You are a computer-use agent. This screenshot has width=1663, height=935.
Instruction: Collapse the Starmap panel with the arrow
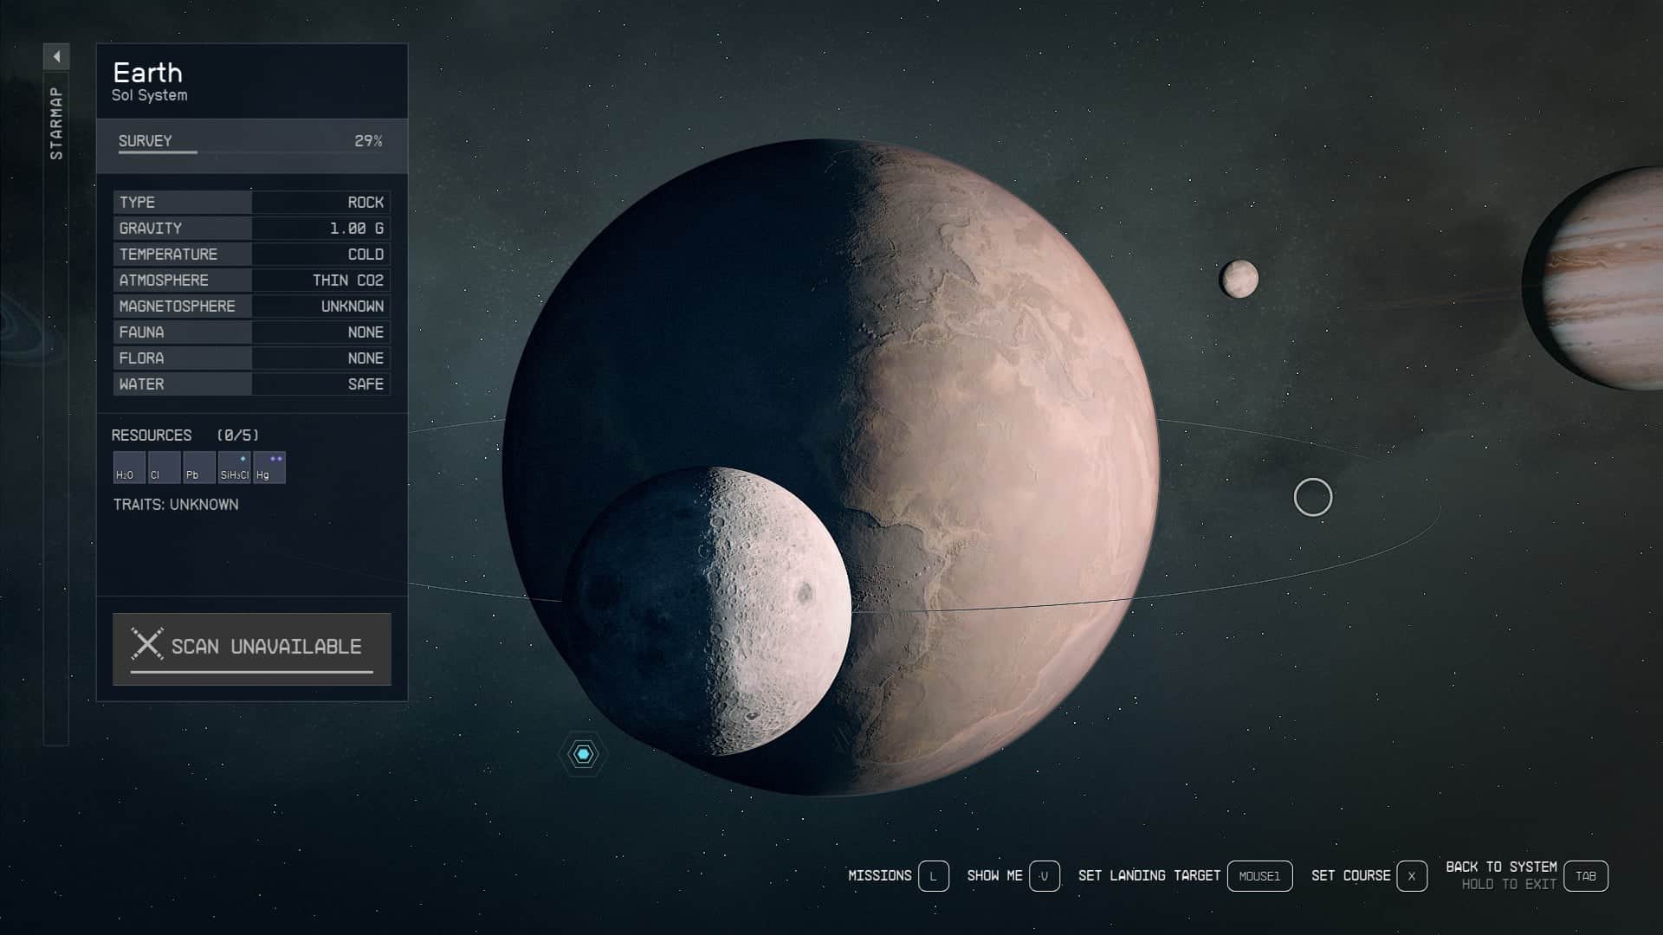[x=56, y=57]
